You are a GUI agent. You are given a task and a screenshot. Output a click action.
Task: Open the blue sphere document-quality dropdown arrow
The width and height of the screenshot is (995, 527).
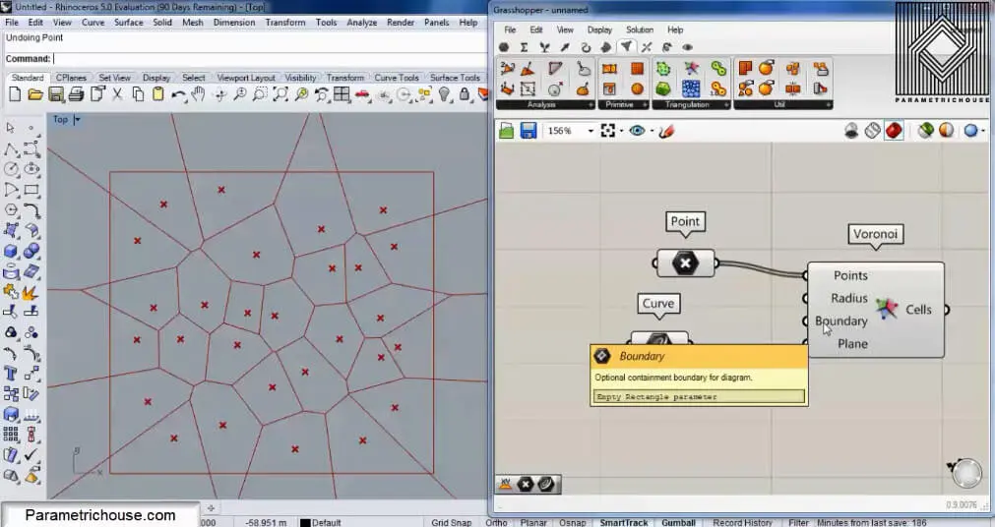tap(983, 132)
